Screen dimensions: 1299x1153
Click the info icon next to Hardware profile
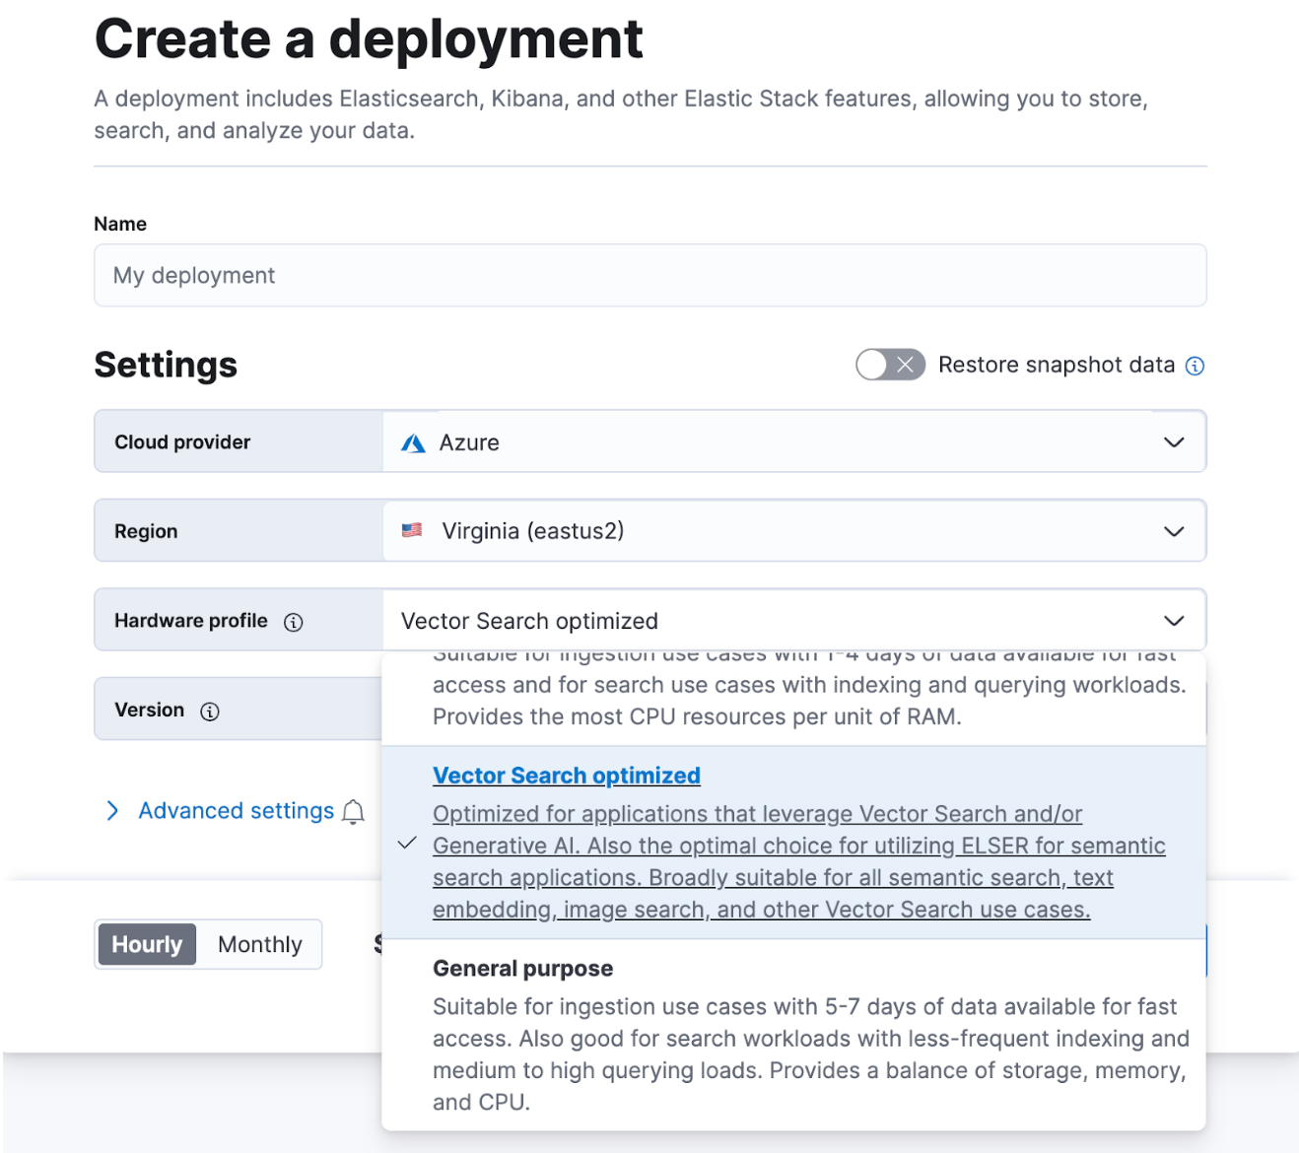pos(293,621)
